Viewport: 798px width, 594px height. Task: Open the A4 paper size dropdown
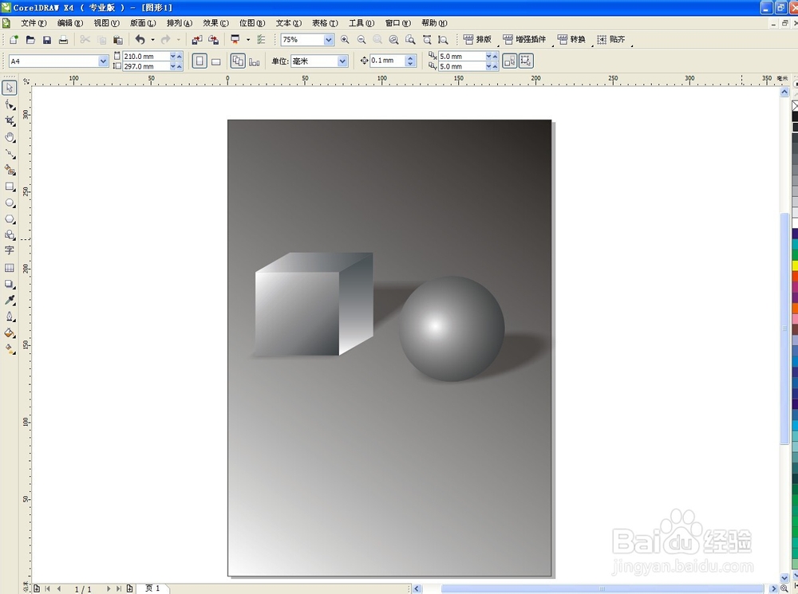point(103,61)
